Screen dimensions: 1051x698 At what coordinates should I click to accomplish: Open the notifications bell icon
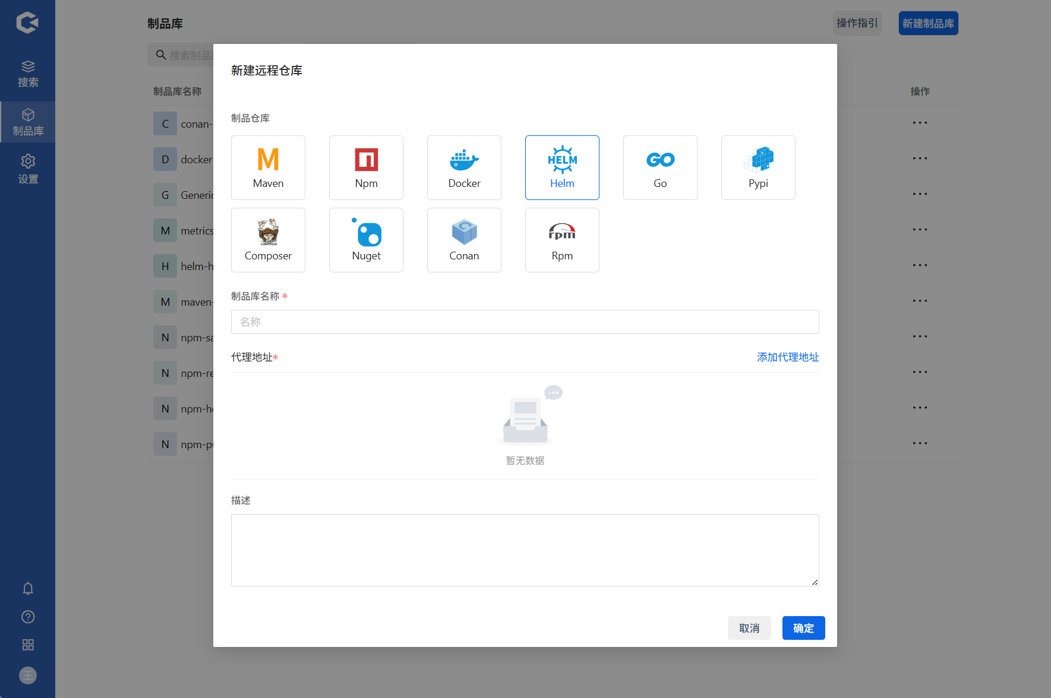(28, 588)
